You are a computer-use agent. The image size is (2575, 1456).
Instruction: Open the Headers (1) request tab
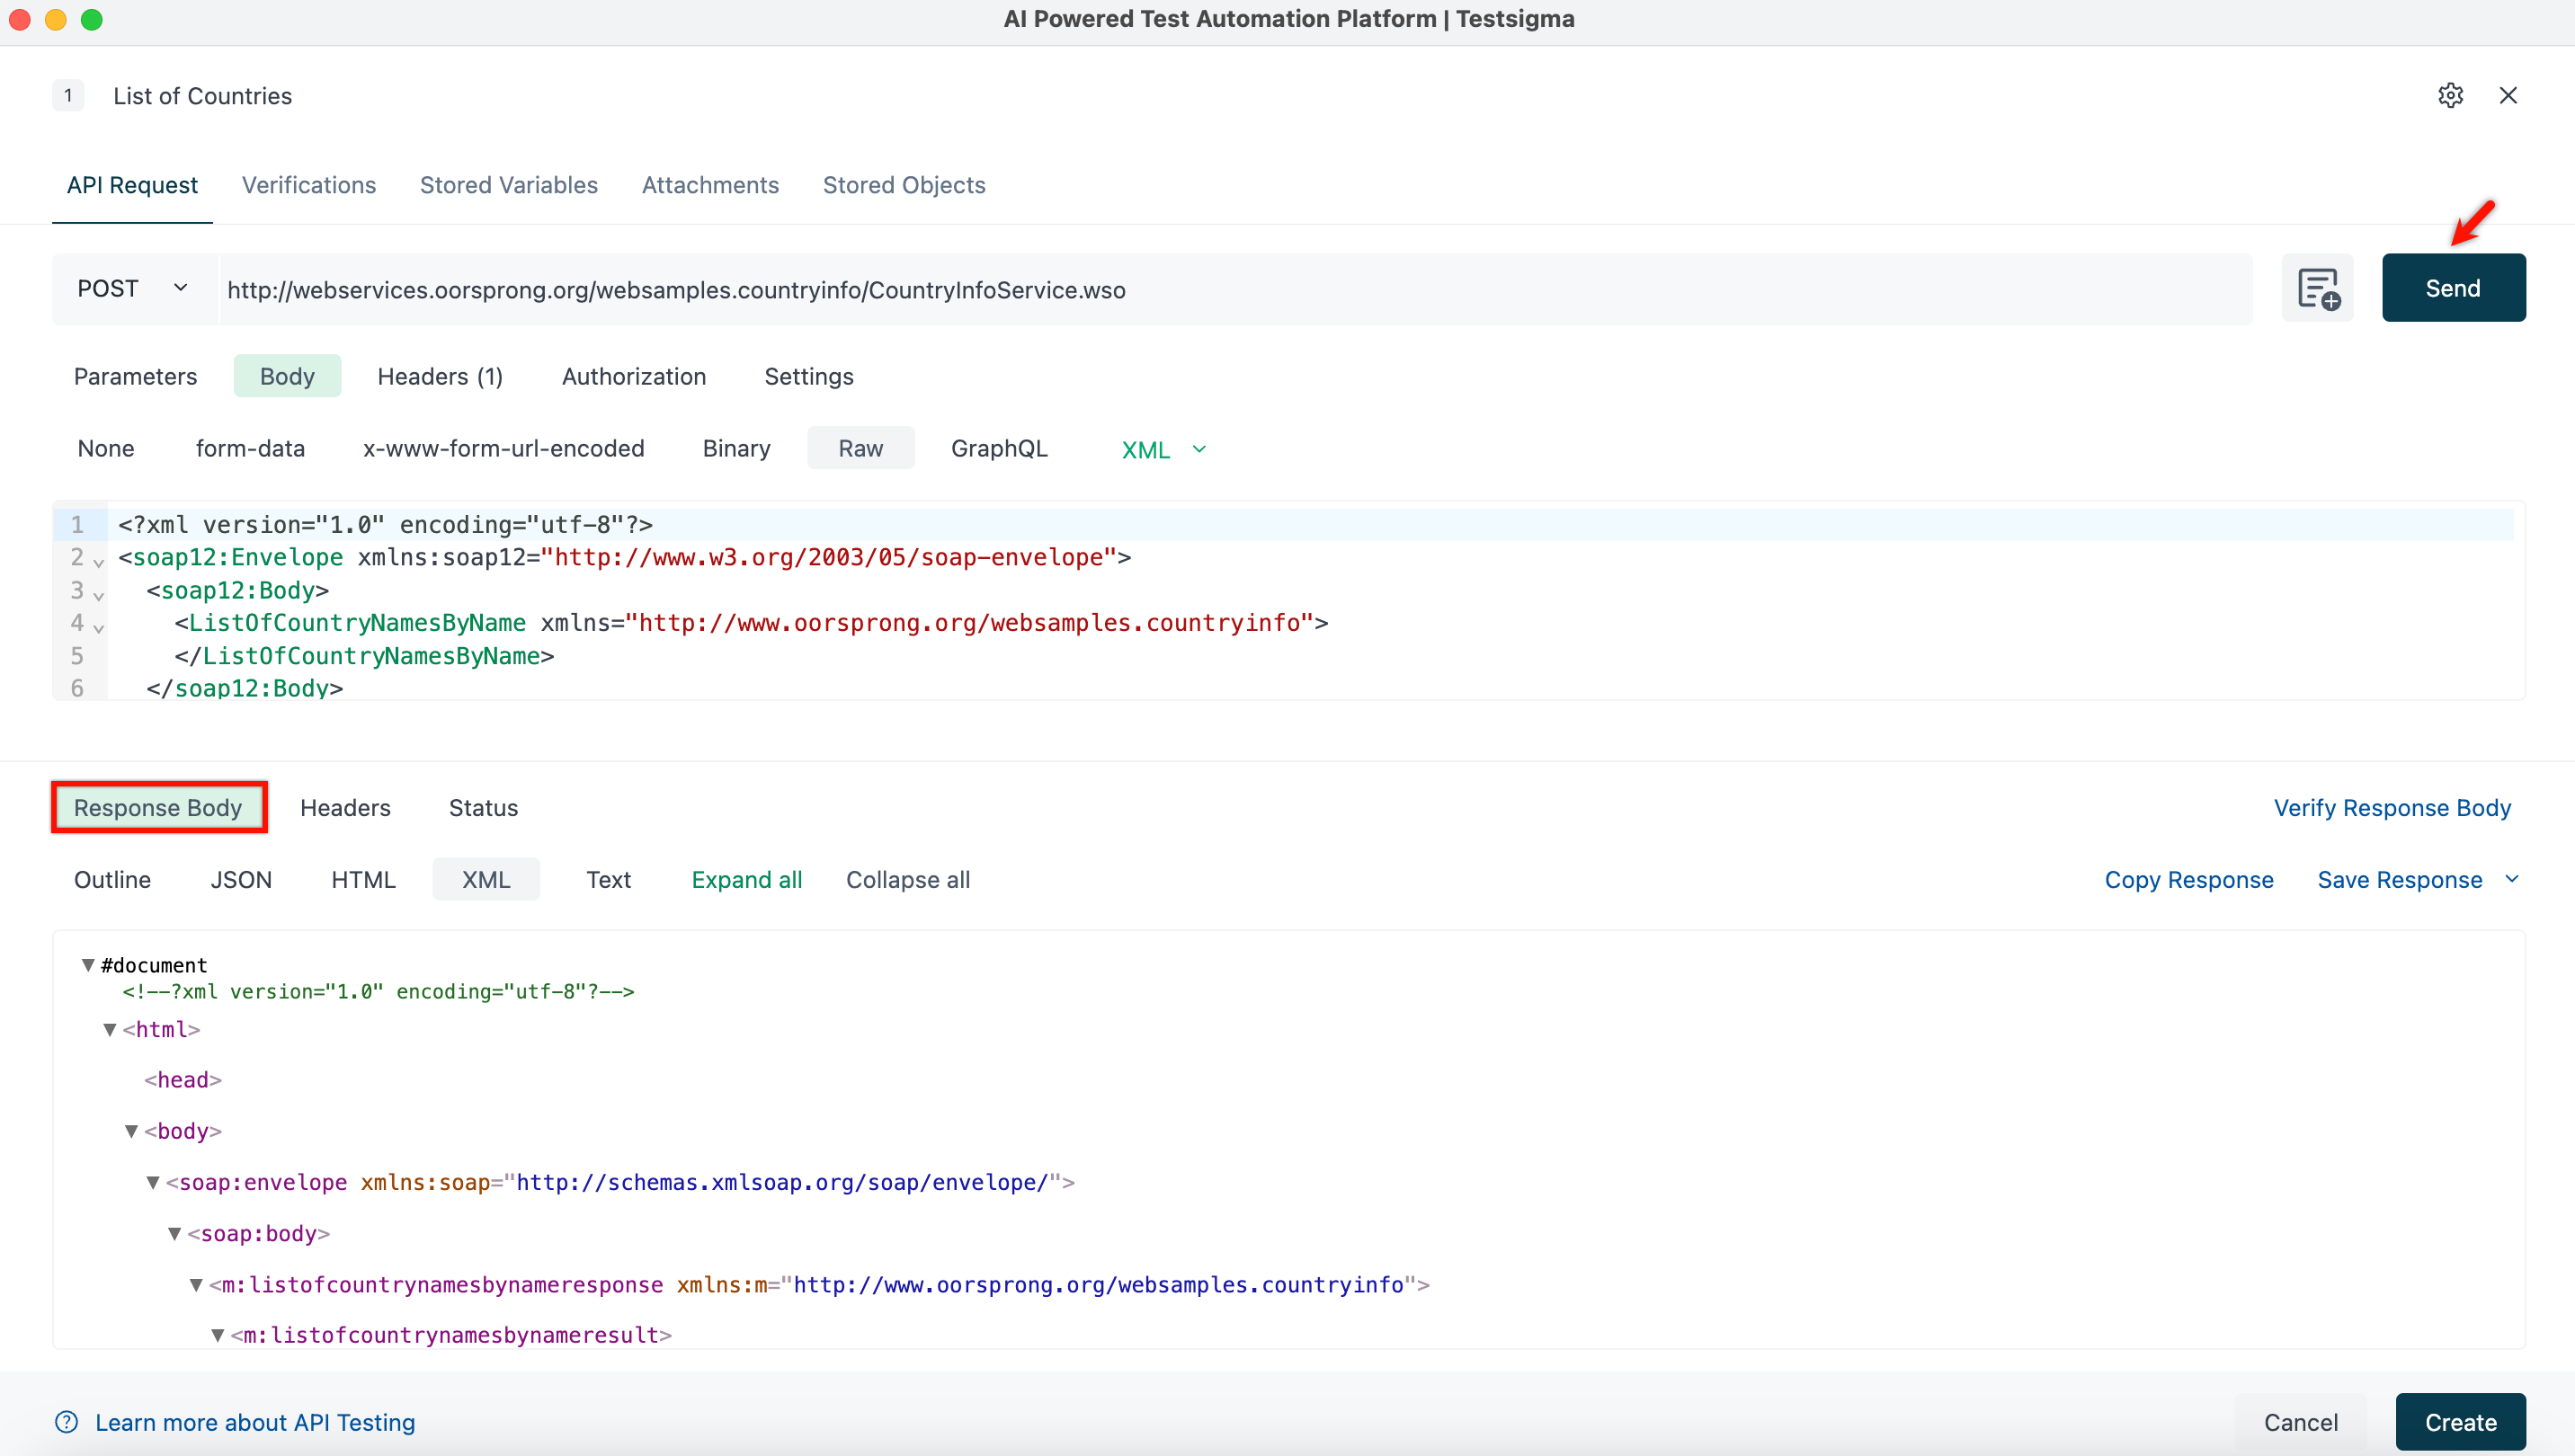439,377
